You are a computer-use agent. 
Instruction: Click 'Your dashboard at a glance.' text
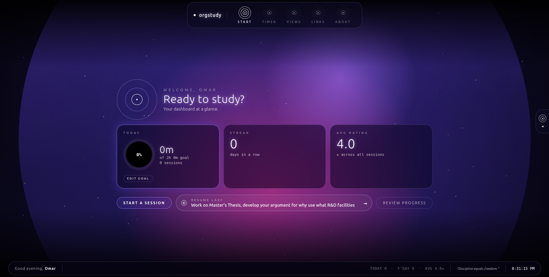pyautogui.click(x=191, y=109)
